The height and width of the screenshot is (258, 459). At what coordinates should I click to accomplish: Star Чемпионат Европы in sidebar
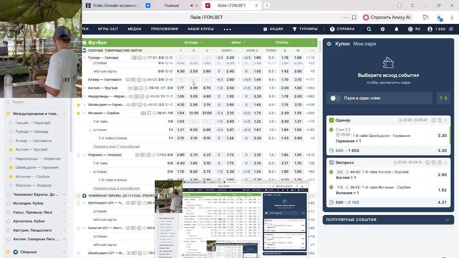coord(8,195)
